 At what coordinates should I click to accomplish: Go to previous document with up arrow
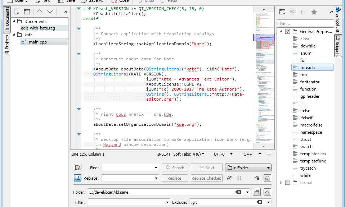[40, 12]
